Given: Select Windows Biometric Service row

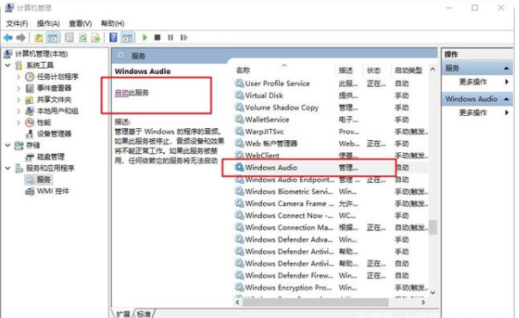Looking at the screenshot, I should [331, 192].
